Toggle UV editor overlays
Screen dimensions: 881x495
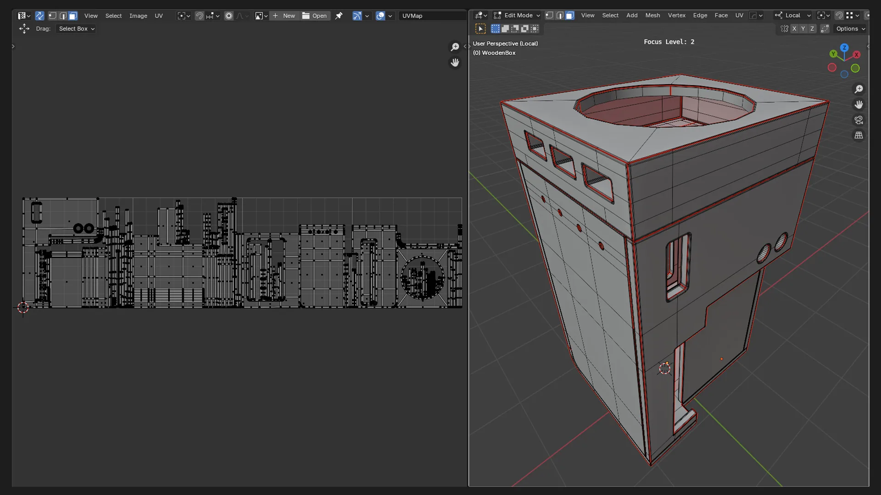click(380, 16)
